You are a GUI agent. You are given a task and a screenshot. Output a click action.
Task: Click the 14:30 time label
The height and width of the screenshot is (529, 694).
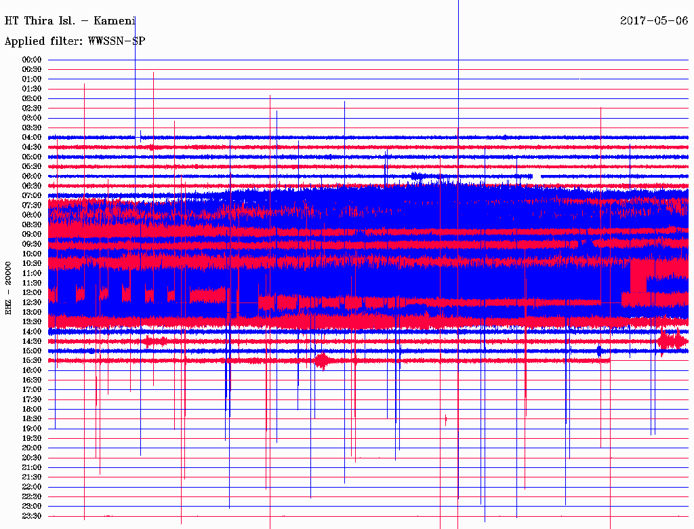(x=32, y=341)
